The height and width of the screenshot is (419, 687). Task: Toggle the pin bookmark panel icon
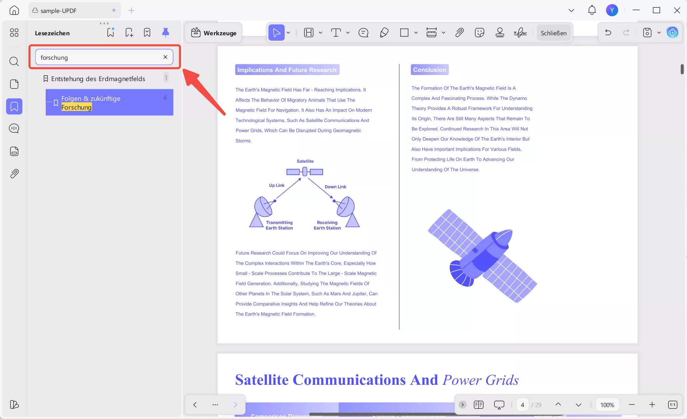pos(165,33)
